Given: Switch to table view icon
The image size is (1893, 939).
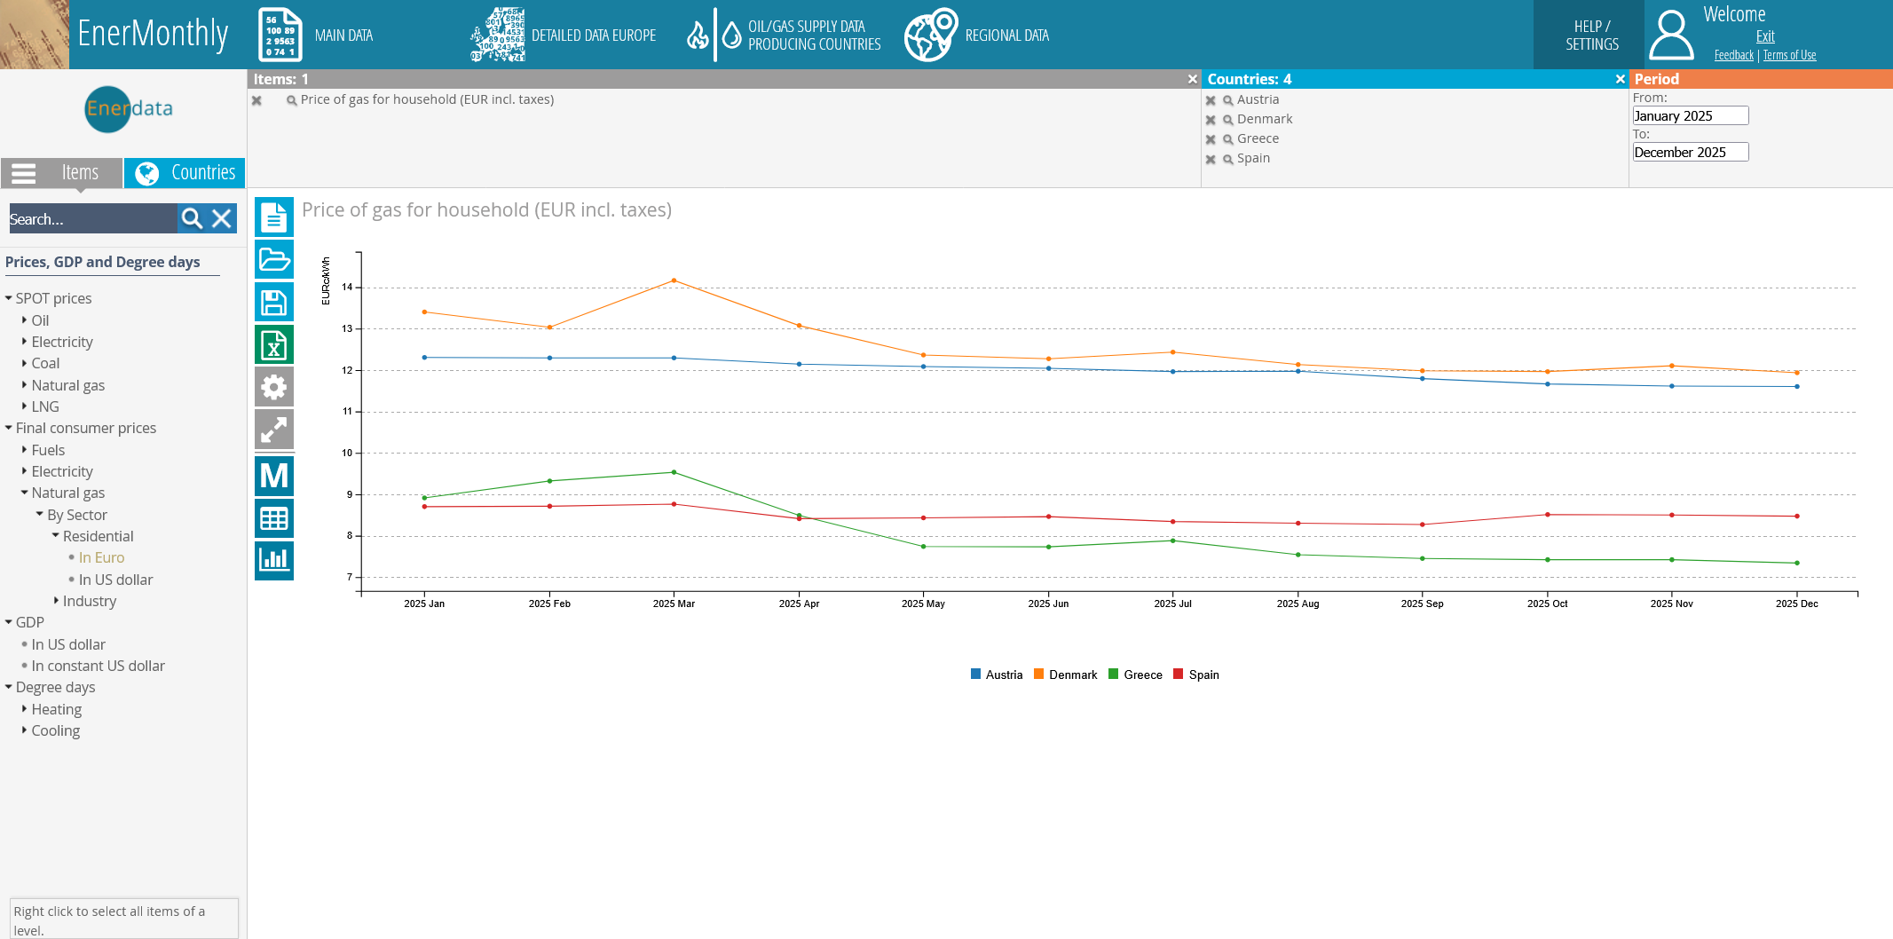Looking at the screenshot, I should click(273, 518).
